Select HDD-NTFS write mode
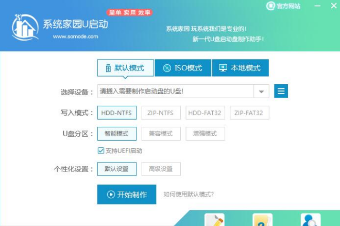The image size is (340, 226). (x=117, y=112)
